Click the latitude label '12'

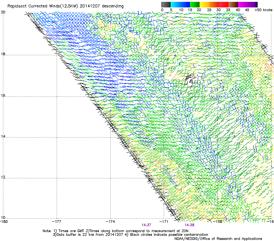click(x=3, y=177)
